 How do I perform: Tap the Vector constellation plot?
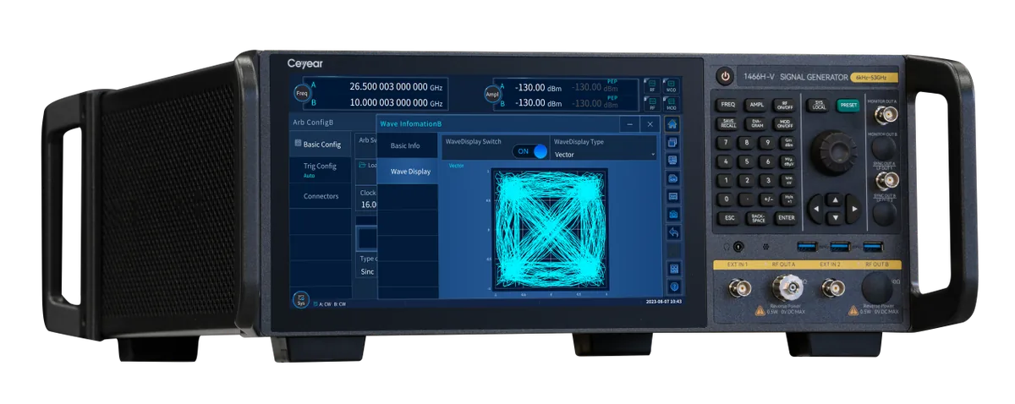click(551, 229)
